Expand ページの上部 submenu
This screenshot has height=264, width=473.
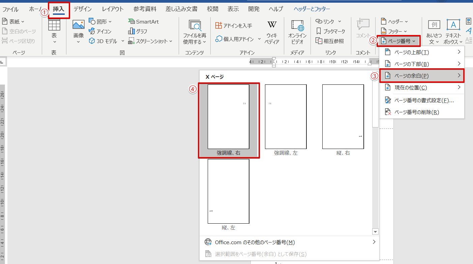click(x=422, y=52)
